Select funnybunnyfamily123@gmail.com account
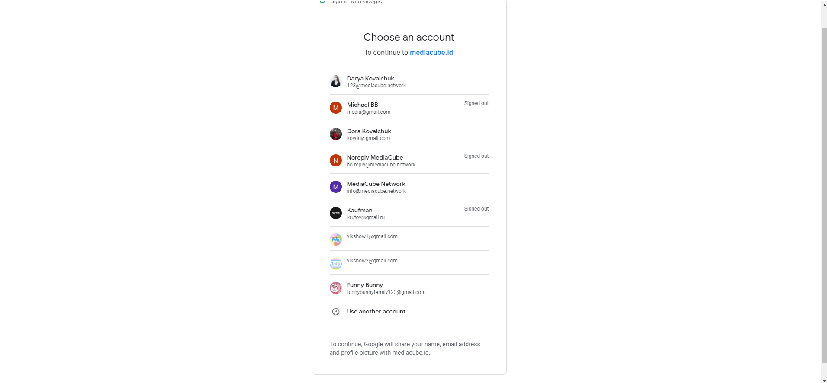Screen dimensions: 827x383 click(409, 288)
